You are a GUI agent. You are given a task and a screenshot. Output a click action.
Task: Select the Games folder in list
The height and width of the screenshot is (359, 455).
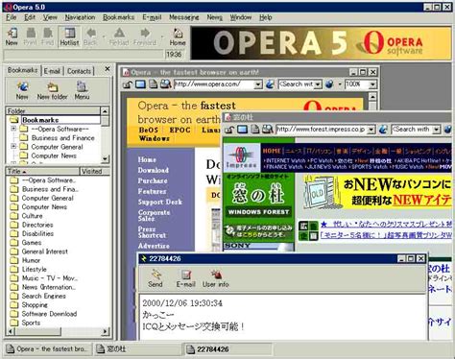pos(32,243)
